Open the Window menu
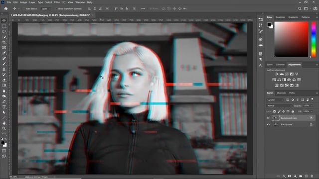Viewport: 319px width, 179px height. click(x=80, y=2)
